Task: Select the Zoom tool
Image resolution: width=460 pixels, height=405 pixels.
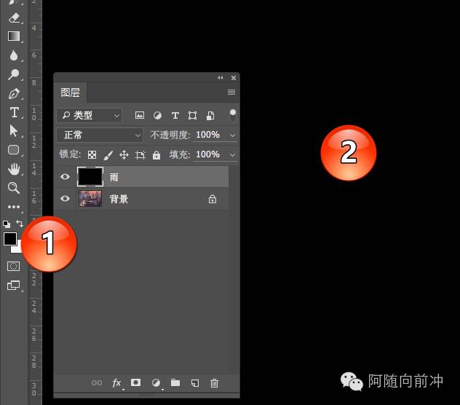Action: (14, 188)
